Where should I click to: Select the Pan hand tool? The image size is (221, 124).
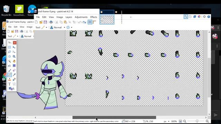14,61
